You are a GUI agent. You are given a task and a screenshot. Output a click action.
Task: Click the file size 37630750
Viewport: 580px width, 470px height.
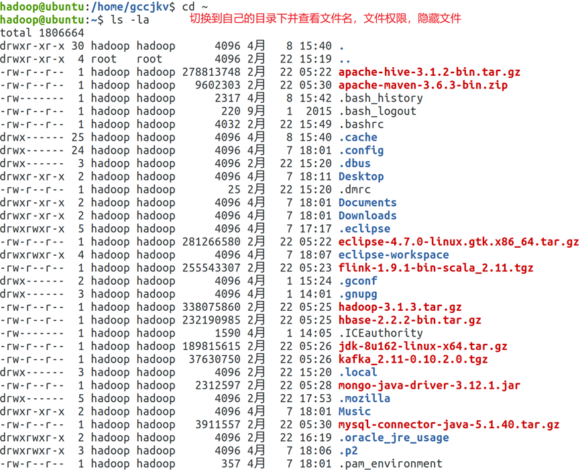click(215, 359)
